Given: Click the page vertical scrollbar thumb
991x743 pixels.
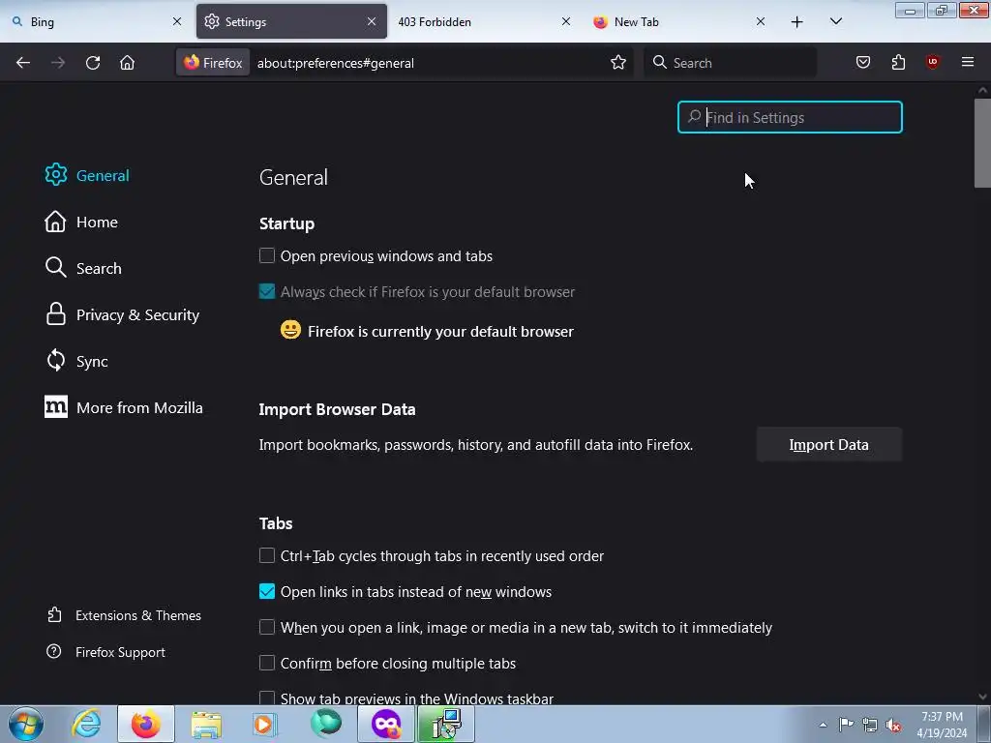Looking at the screenshot, I should click(982, 143).
